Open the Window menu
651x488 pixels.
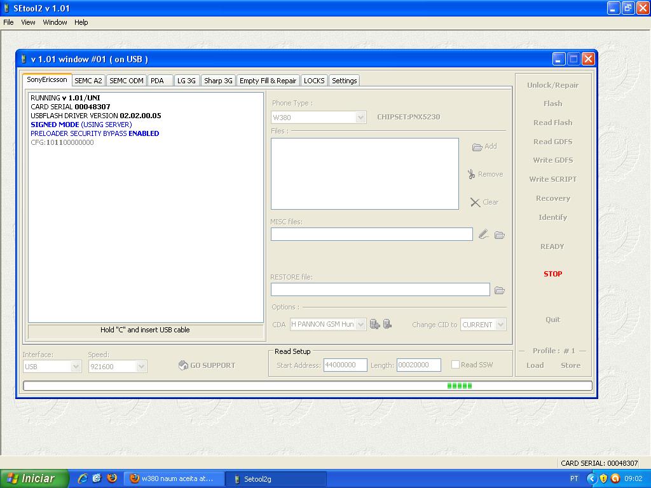point(55,22)
